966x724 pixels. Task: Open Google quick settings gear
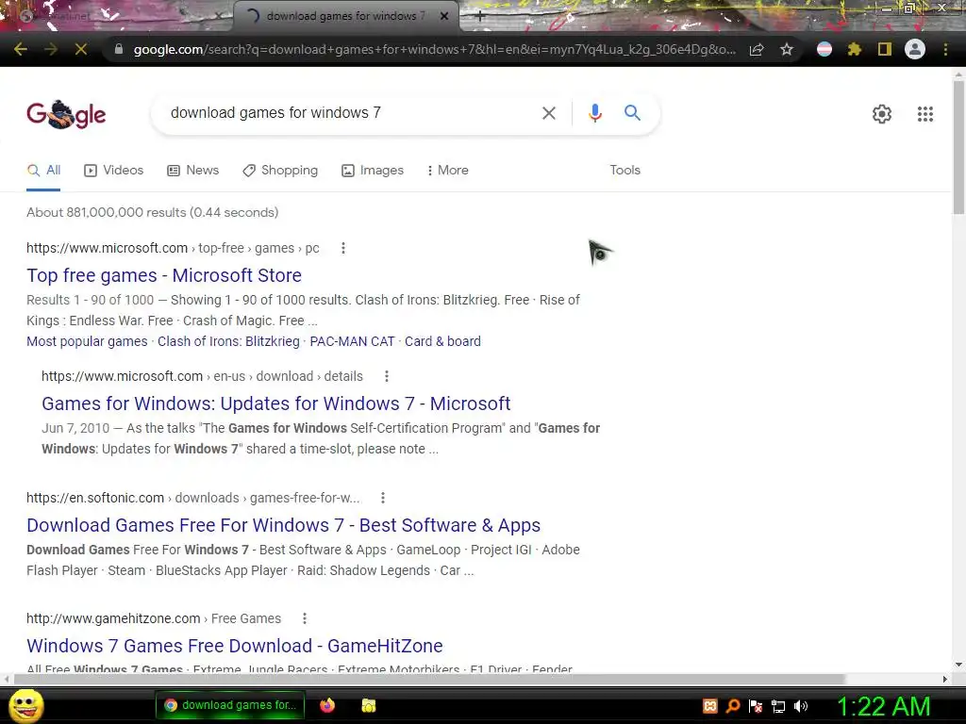[882, 114]
